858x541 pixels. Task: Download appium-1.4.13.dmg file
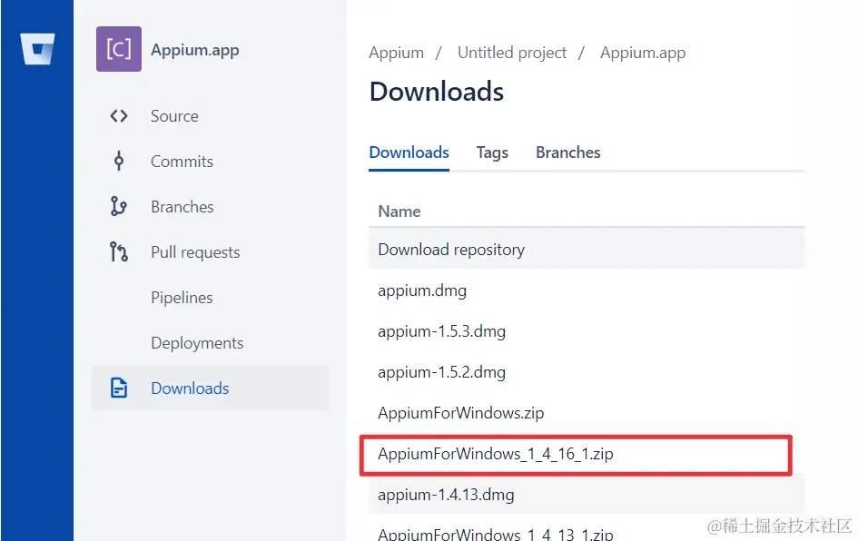(446, 495)
